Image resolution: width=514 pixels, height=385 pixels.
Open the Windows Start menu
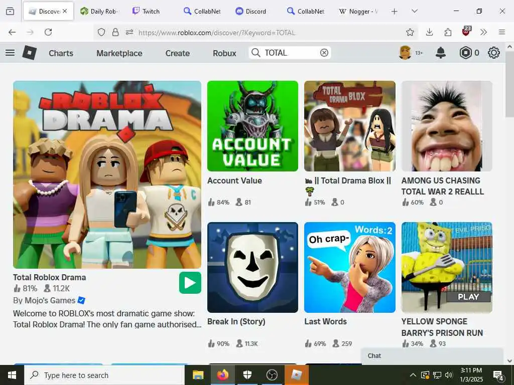(x=12, y=375)
